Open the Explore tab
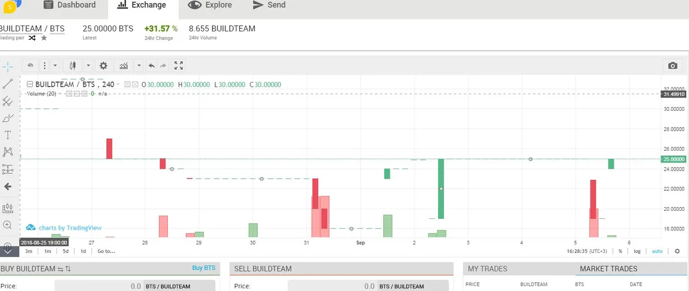Screen dimensions: 689x291 pos(210,5)
